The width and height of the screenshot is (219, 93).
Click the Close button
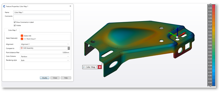[55, 78]
